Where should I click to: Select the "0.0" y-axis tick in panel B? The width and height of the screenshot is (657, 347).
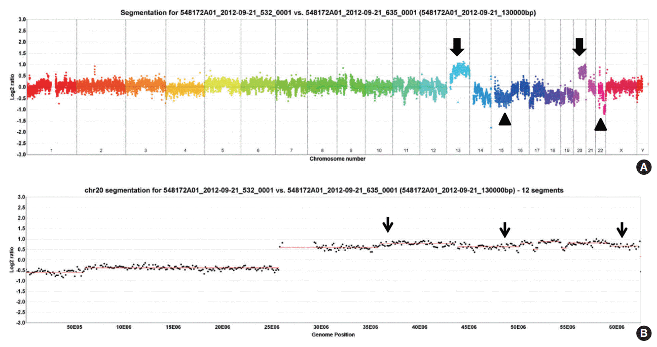point(21,260)
